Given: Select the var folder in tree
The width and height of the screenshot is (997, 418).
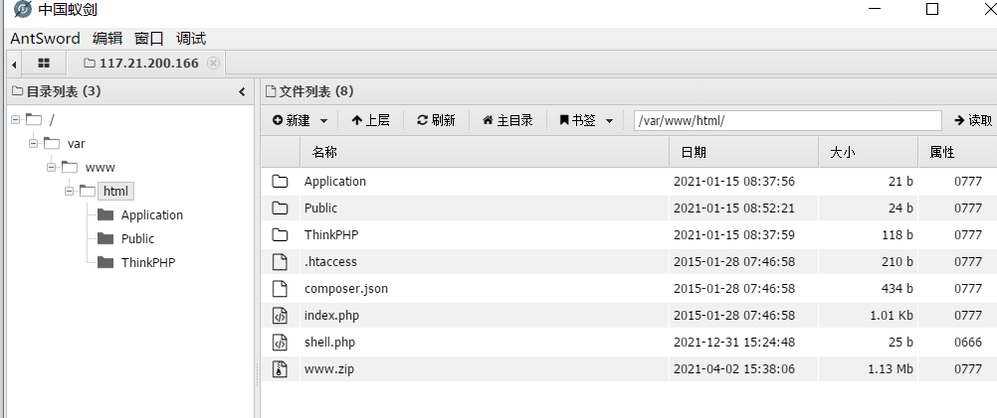Looking at the screenshot, I should pos(77,143).
